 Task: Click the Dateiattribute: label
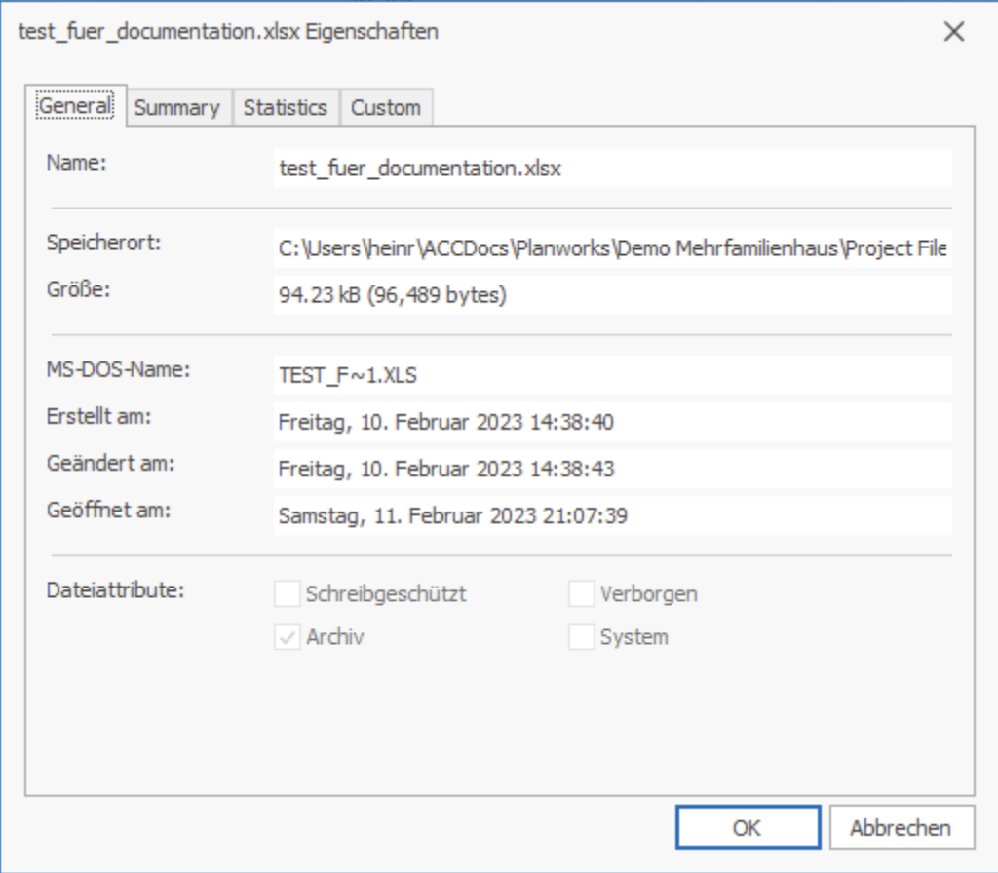[x=115, y=589]
